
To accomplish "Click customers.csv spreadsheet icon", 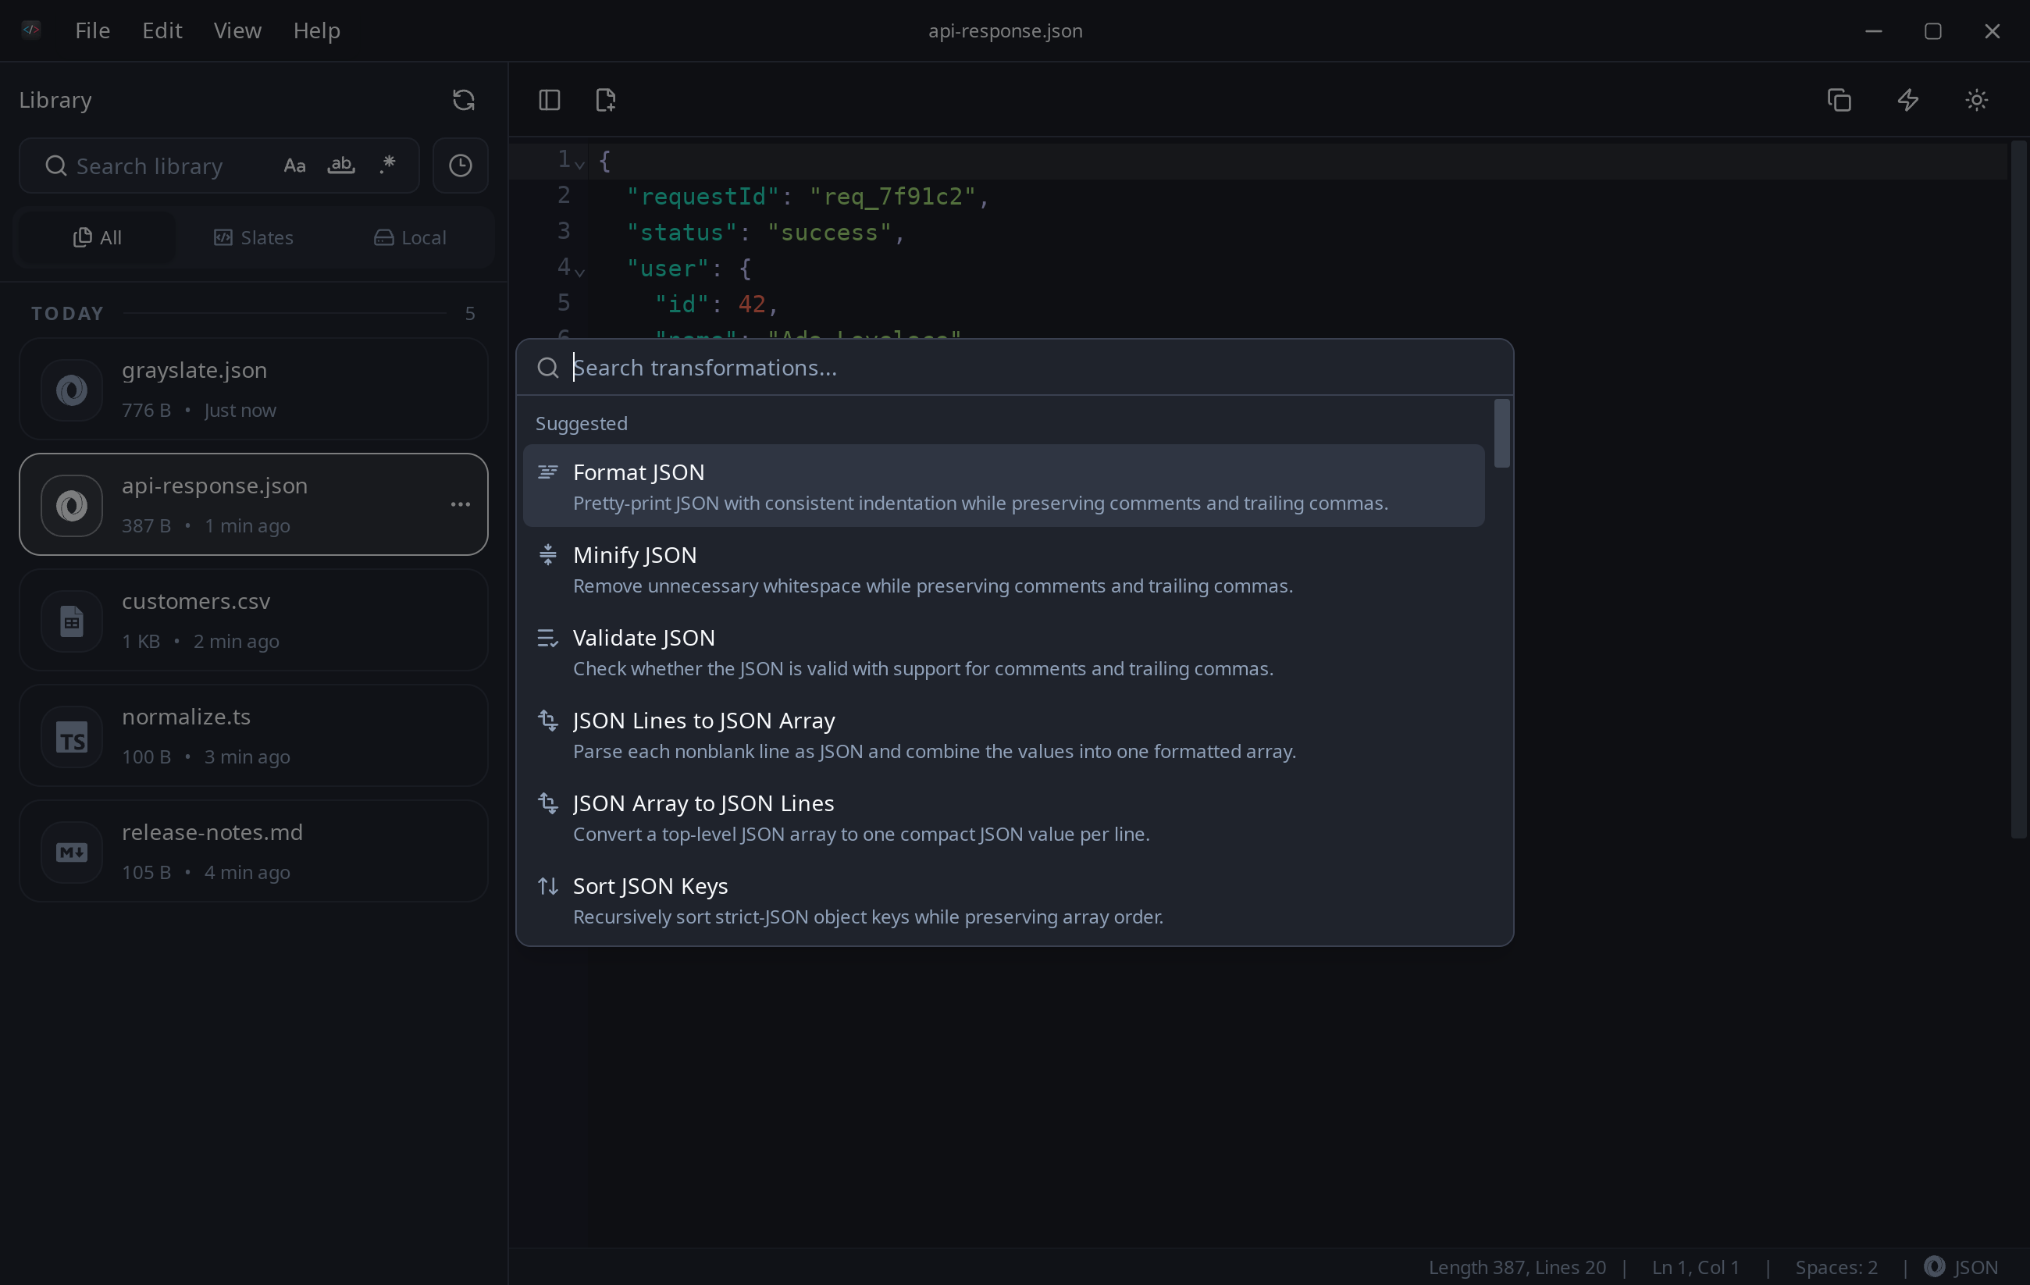I will pos(72,621).
